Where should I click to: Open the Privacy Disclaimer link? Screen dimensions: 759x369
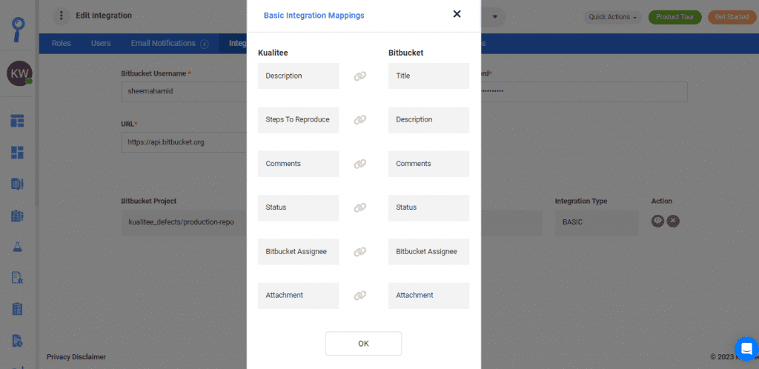(76, 357)
